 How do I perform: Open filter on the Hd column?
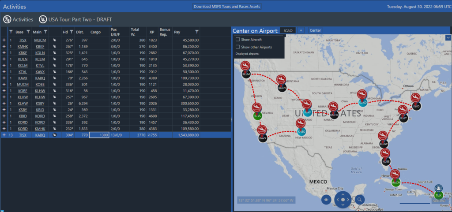tap(71, 32)
